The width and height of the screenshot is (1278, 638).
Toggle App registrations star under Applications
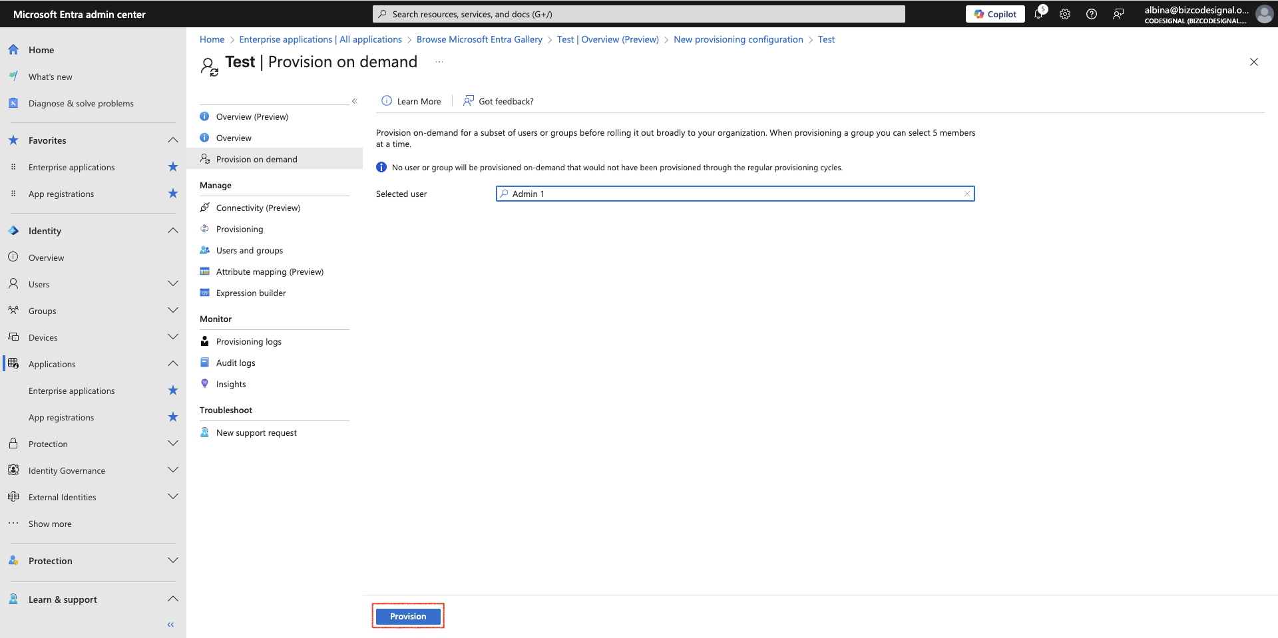tap(173, 417)
